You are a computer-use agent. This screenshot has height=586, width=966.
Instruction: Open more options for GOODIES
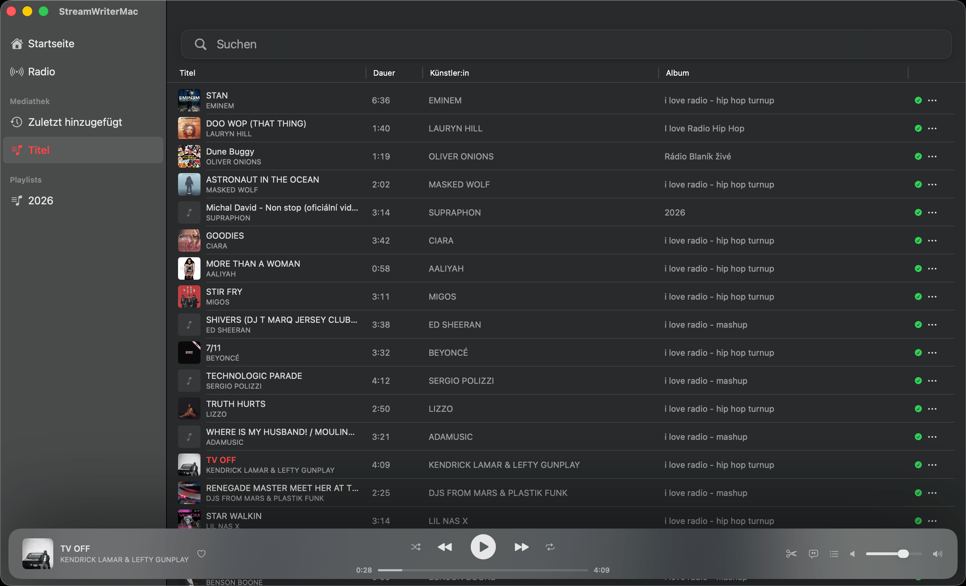[x=932, y=240]
